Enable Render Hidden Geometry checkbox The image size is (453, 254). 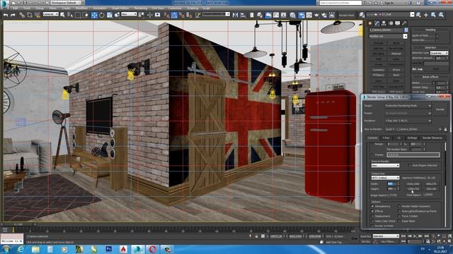pos(399,207)
